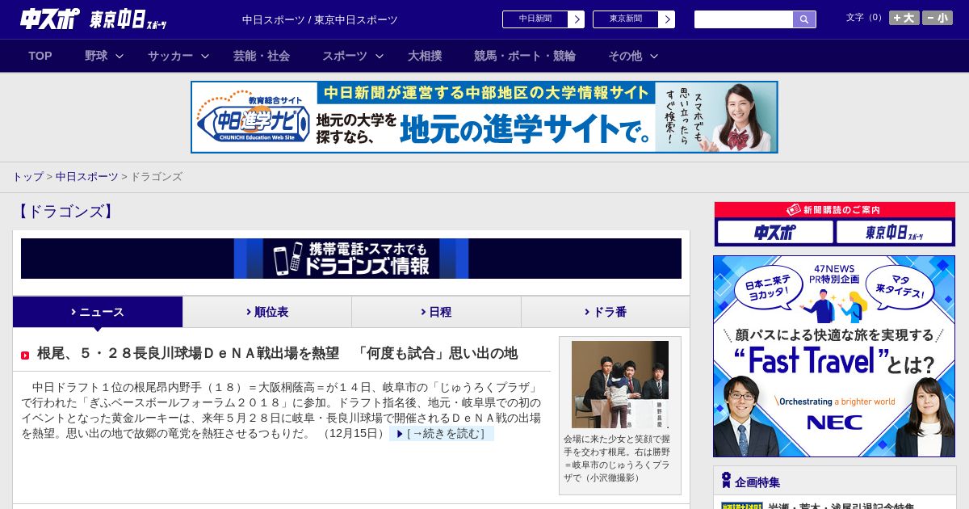Click the NEC Fast Travel advertisement
969x509 pixels.
834,356
